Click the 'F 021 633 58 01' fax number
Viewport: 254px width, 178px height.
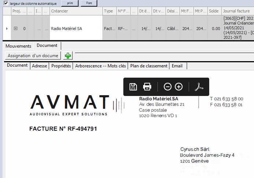226,105
